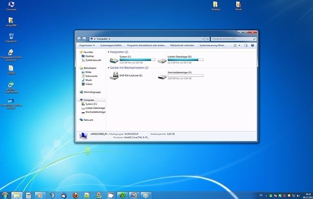The image size is (313, 199).
Task: Click the volume speaker icon in system tray
Action: pyautogui.click(x=298, y=196)
